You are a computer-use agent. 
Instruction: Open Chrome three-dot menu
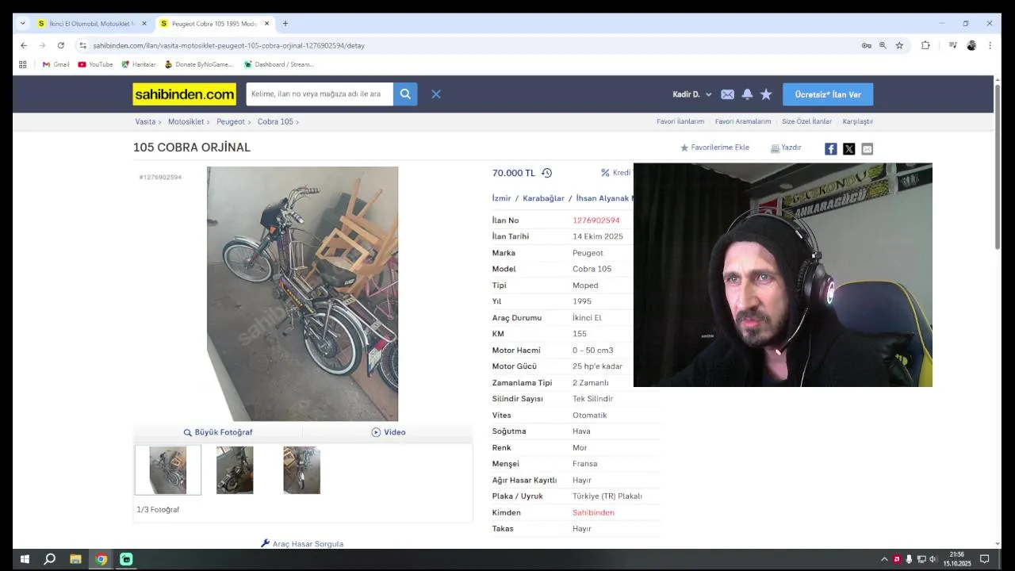click(990, 45)
